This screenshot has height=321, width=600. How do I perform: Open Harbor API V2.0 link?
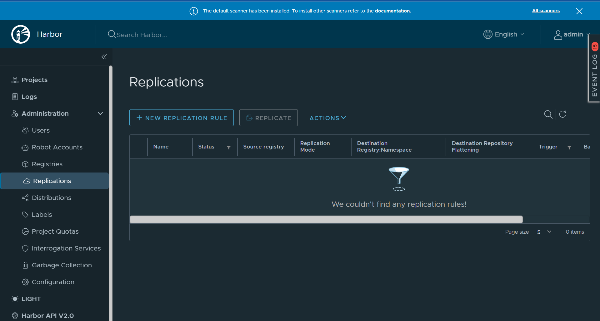click(47, 316)
